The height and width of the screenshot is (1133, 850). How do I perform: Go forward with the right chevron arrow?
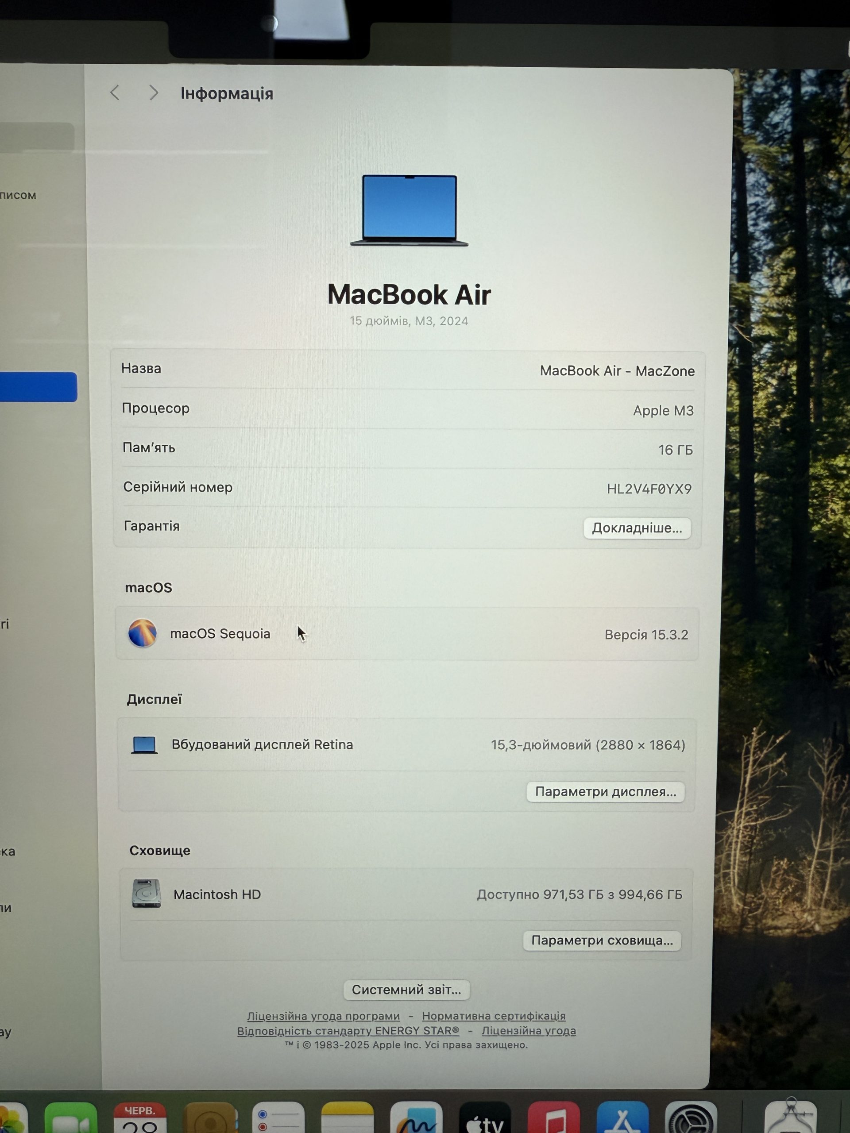pyautogui.click(x=153, y=92)
